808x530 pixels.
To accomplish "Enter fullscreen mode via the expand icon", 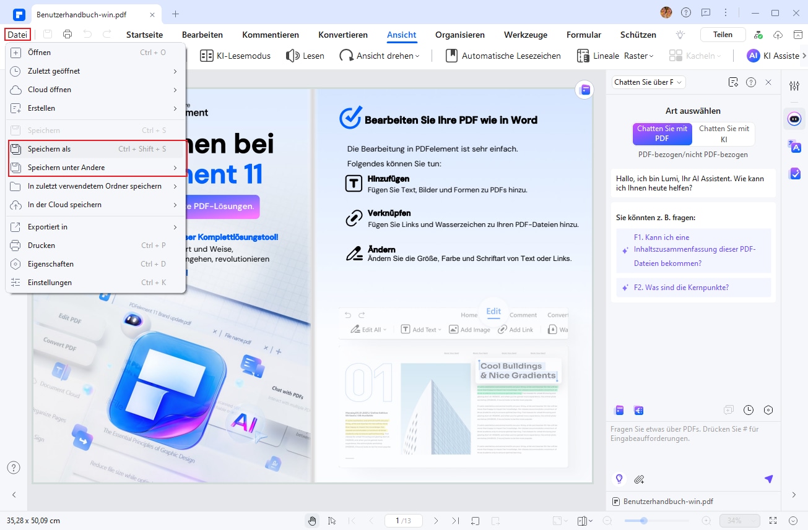I will tap(773, 521).
